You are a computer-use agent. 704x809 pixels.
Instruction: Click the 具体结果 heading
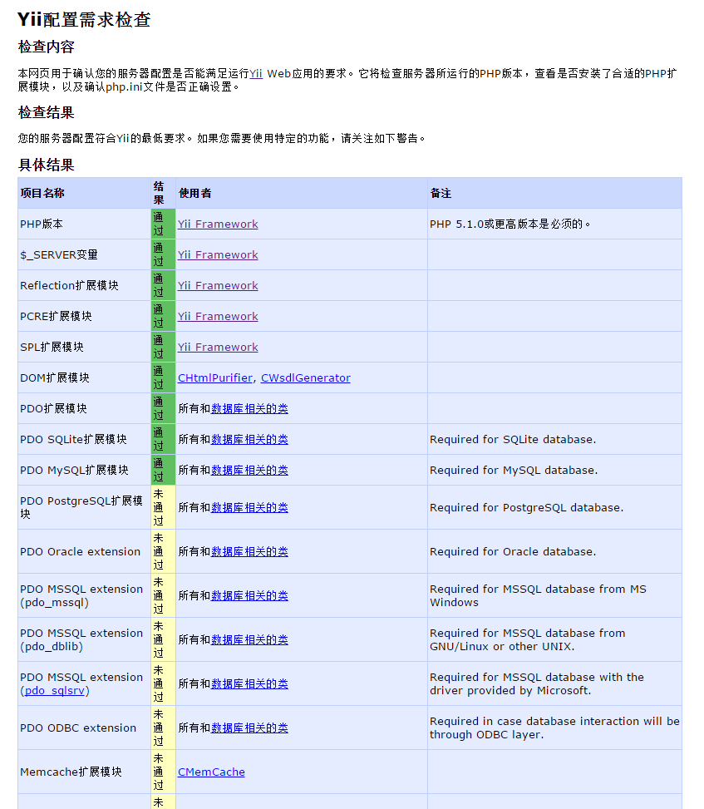point(47,165)
